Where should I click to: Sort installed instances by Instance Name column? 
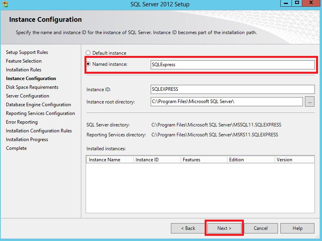pos(110,159)
